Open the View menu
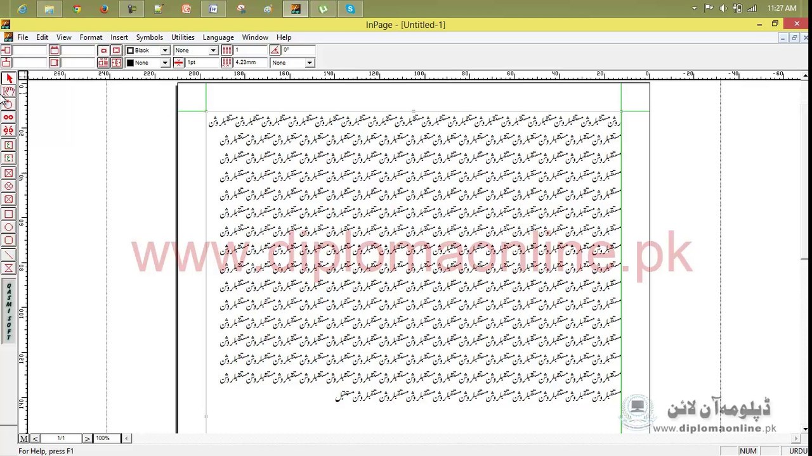Viewport: 812px width, 456px height. click(64, 37)
